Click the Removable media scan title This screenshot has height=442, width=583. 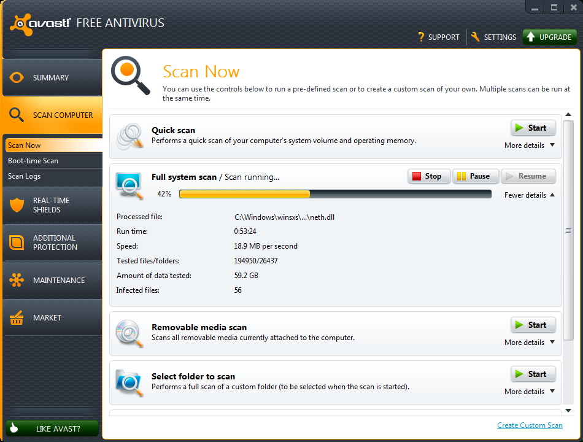(199, 327)
